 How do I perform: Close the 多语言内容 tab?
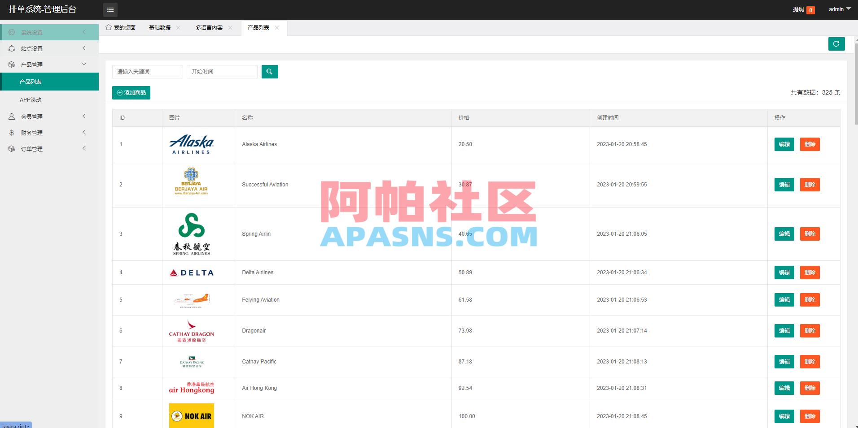click(230, 27)
